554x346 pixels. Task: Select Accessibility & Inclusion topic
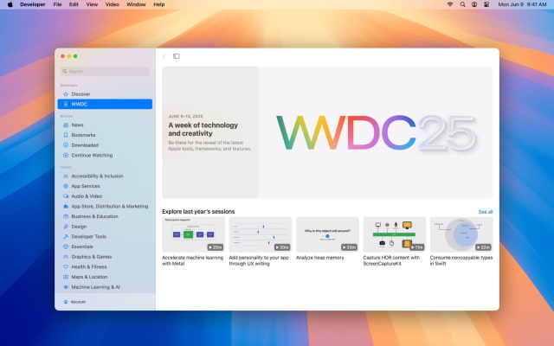point(97,176)
